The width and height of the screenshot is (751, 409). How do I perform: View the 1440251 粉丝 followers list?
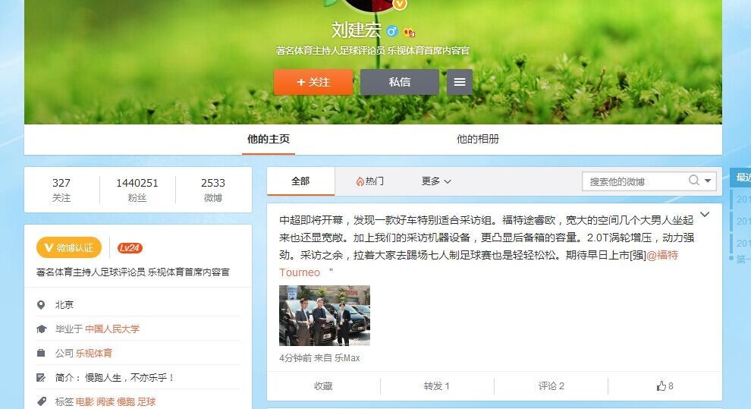click(137, 190)
